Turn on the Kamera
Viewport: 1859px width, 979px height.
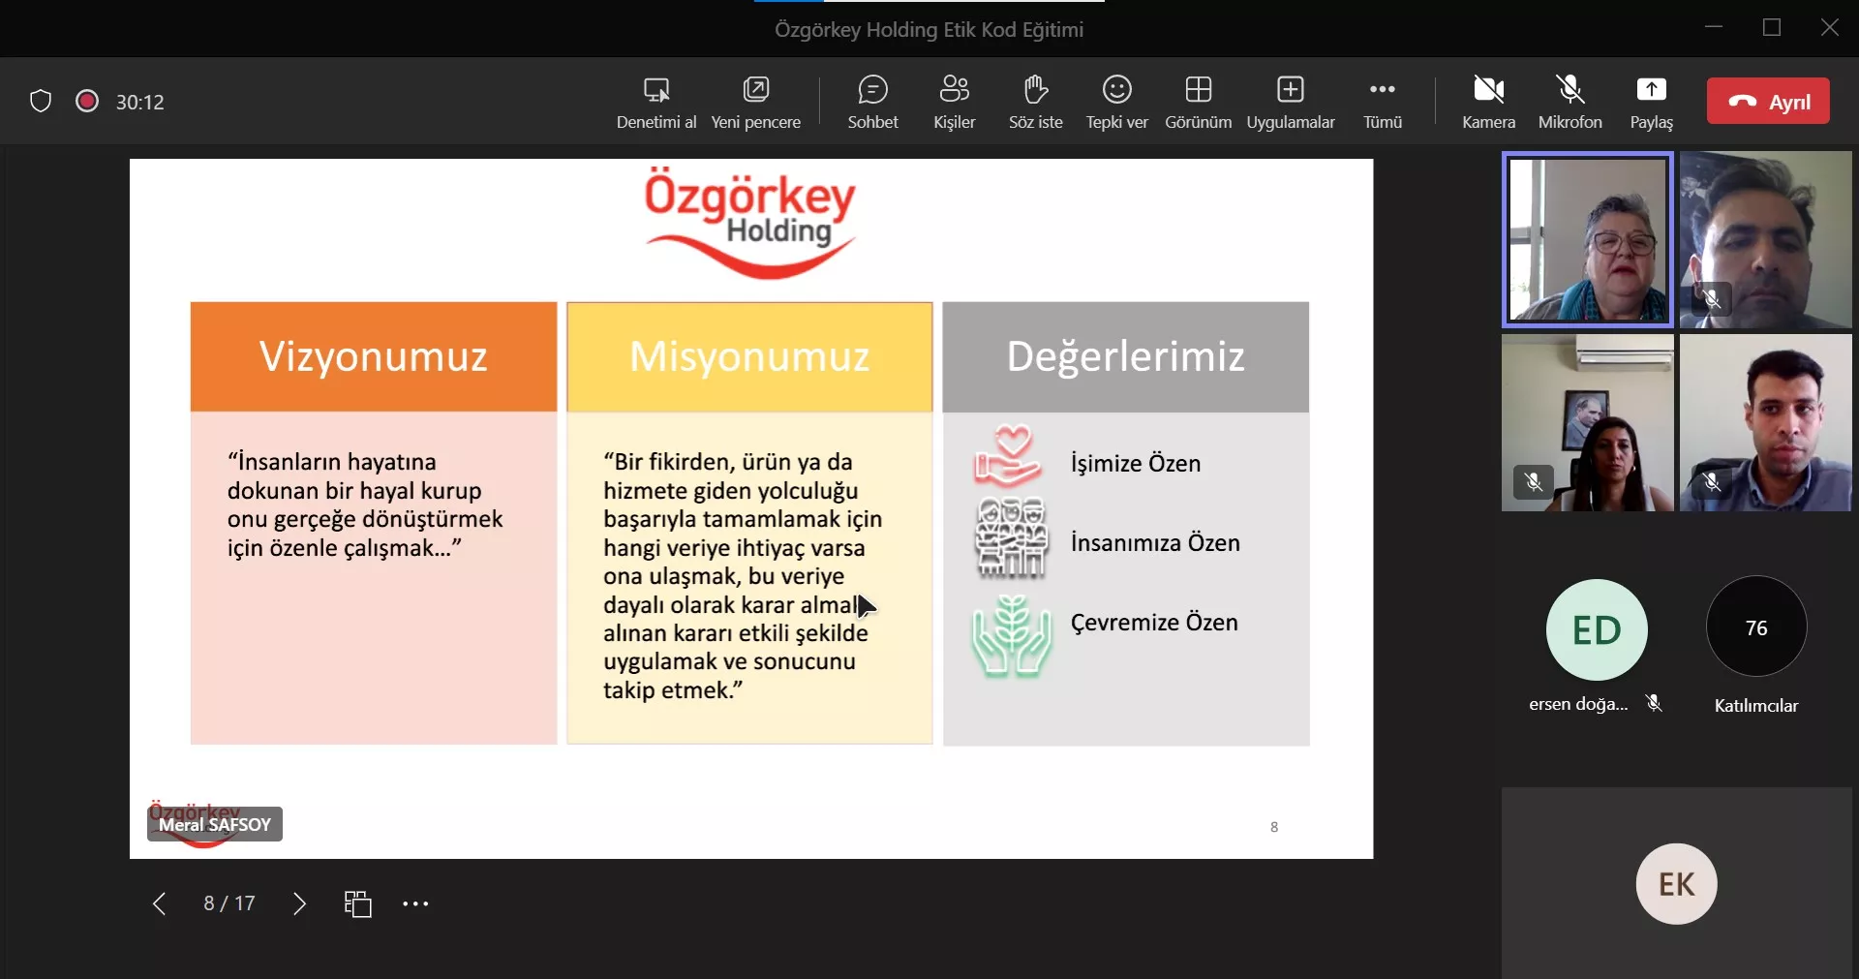pyautogui.click(x=1488, y=102)
